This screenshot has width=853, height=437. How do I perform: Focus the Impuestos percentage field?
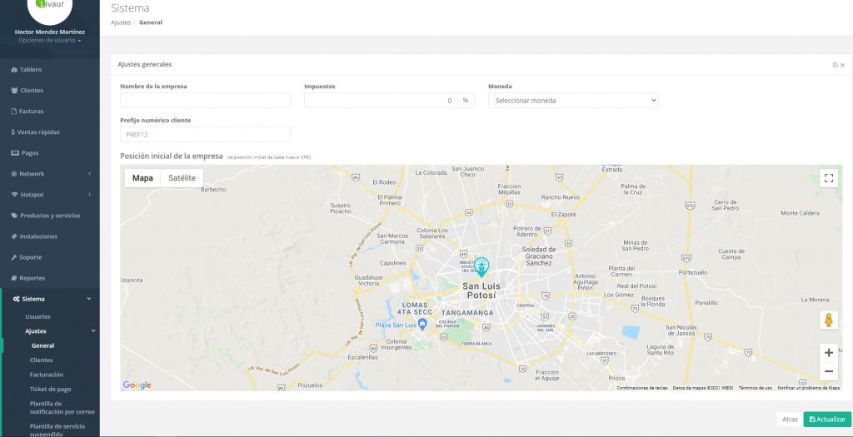coord(380,101)
